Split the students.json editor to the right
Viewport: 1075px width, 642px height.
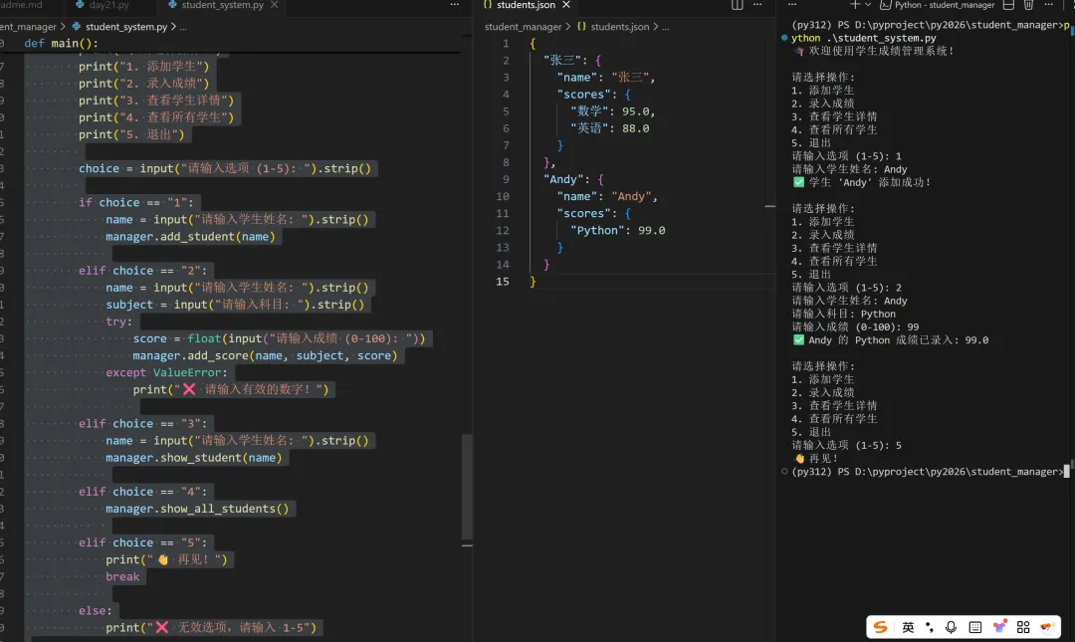[737, 5]
